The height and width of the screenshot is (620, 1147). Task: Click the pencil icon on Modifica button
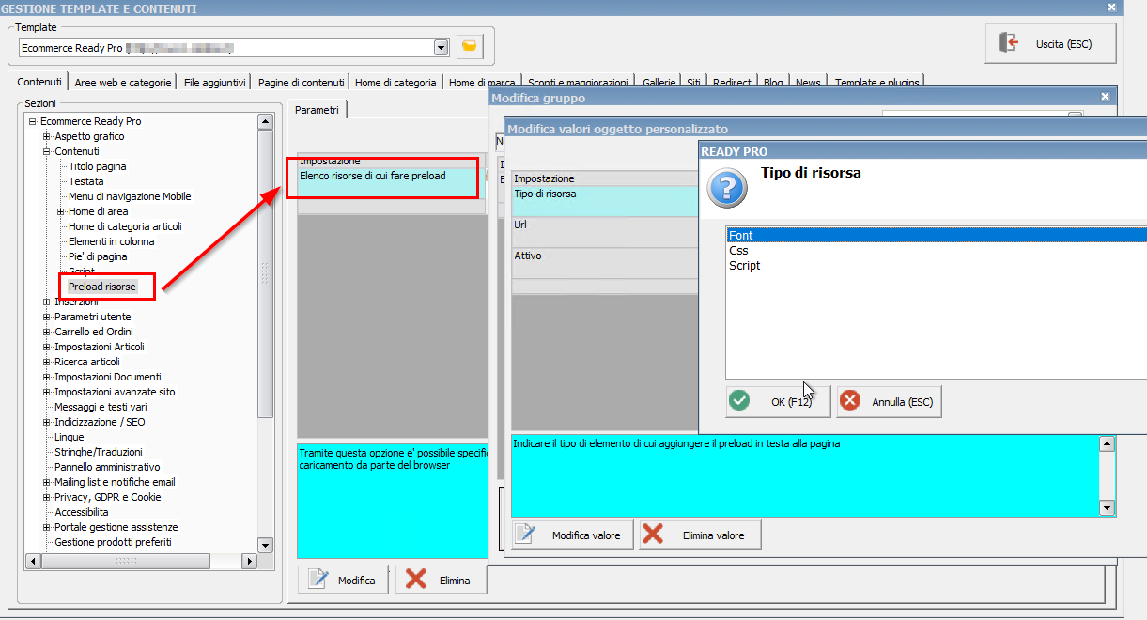click(x=318, y=580)
